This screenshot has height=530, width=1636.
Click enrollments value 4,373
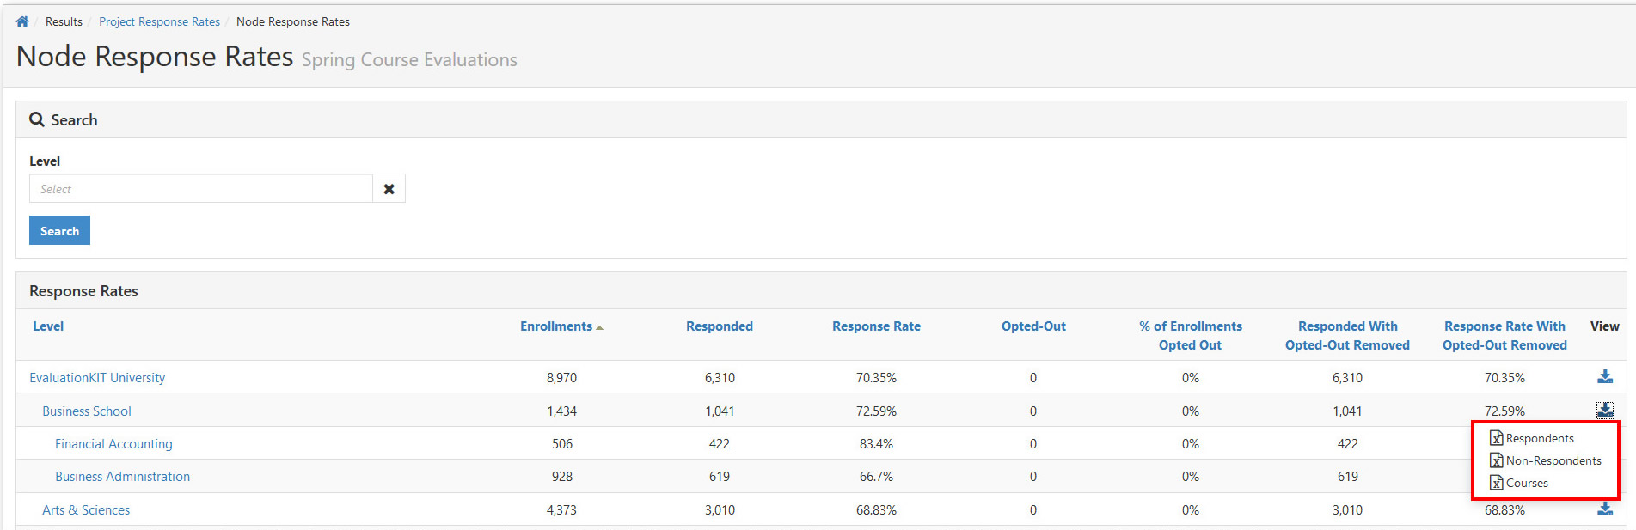(561, 510)
